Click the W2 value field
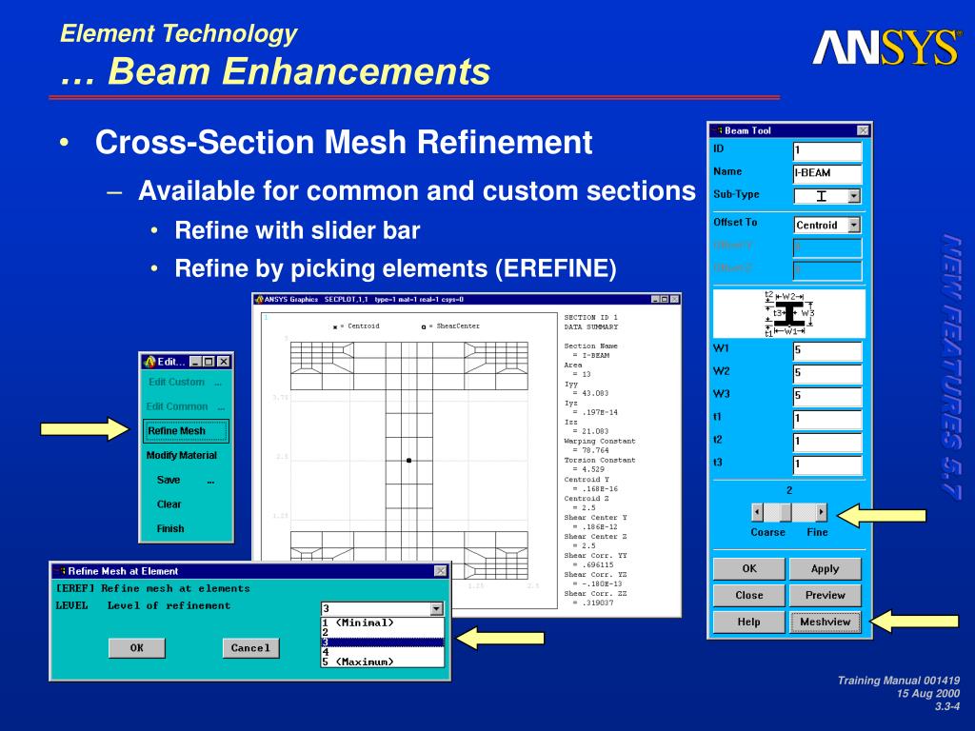 (x=827, y=373)
